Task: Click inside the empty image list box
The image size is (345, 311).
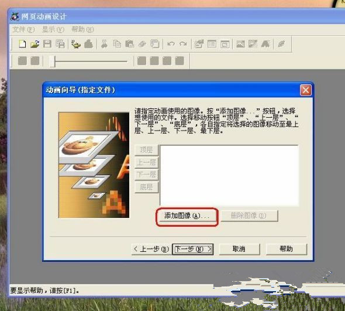Action: [229, 176]
